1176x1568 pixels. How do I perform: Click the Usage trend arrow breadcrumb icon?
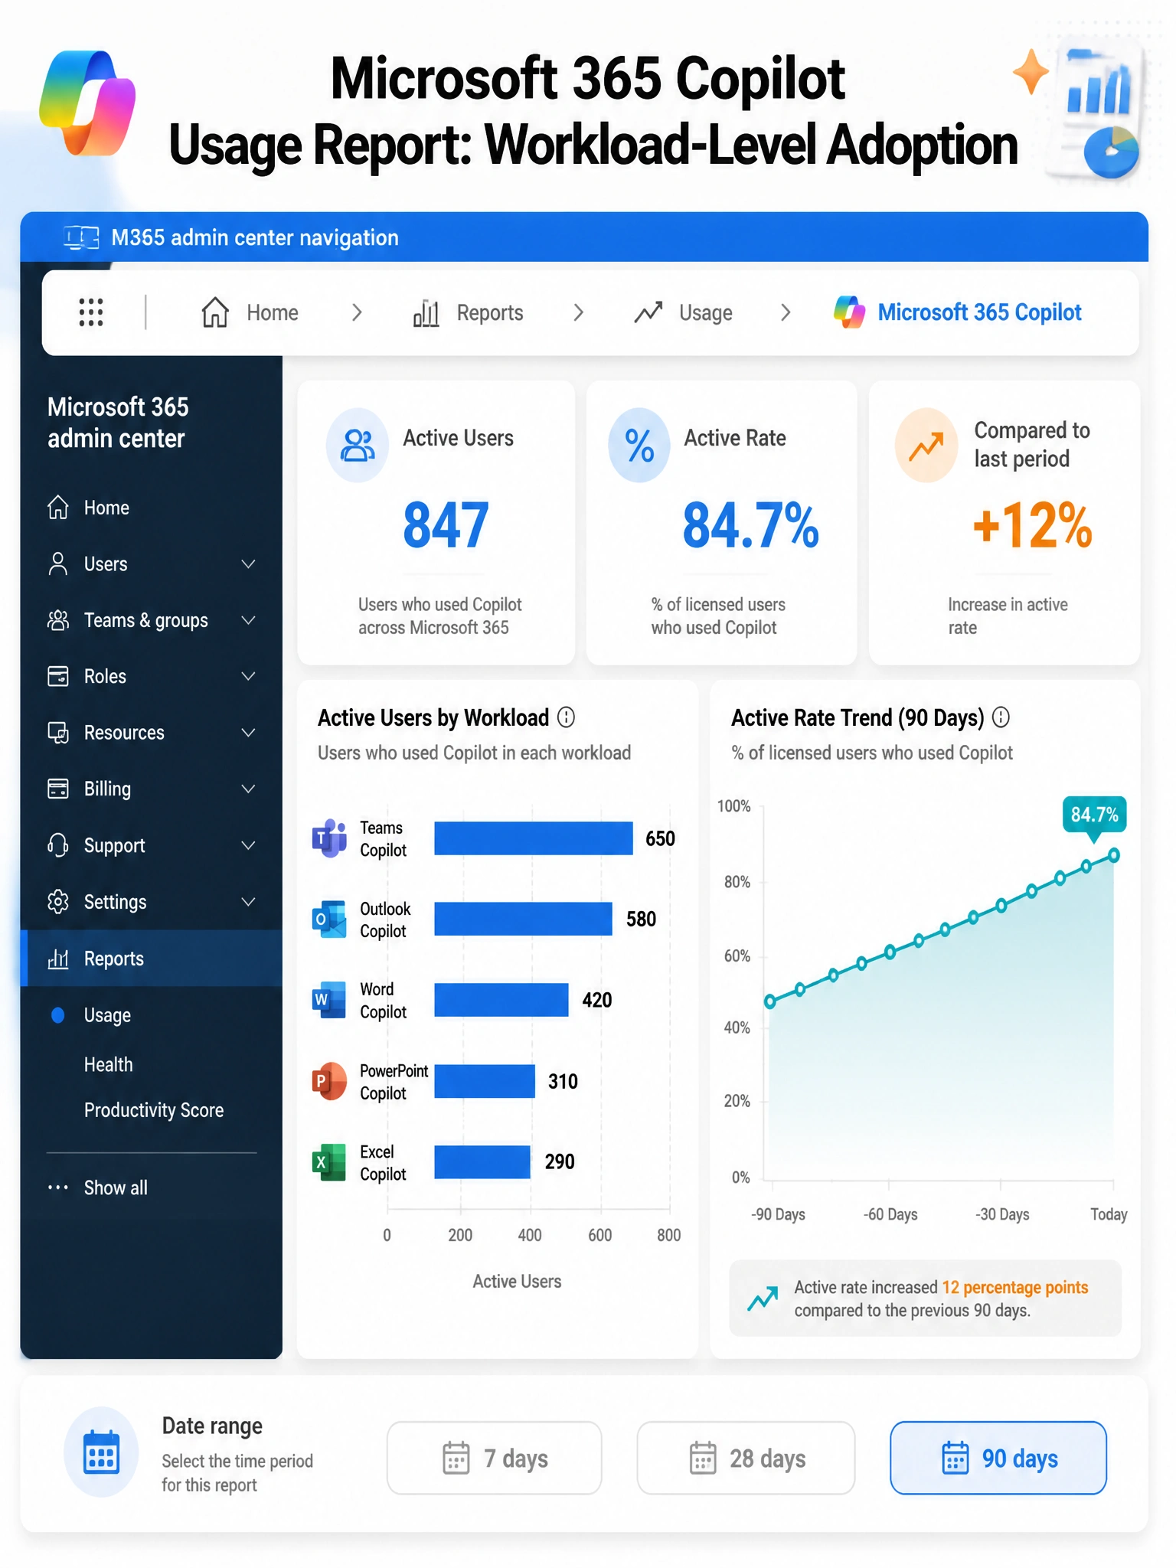pyautogui.click(x=648, y=312)
